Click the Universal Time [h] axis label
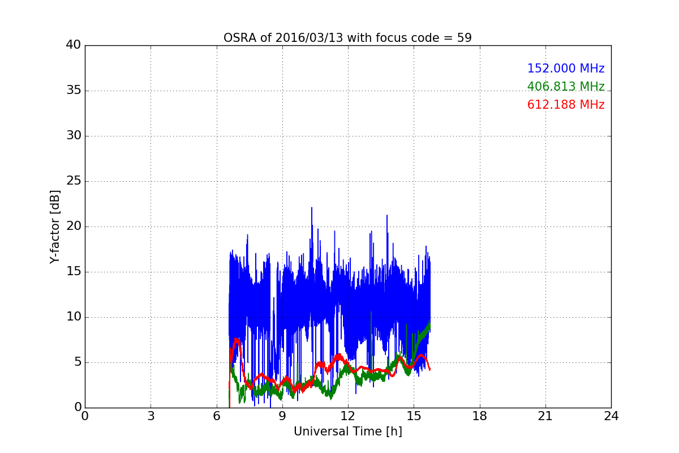 (x=348, y=431)
